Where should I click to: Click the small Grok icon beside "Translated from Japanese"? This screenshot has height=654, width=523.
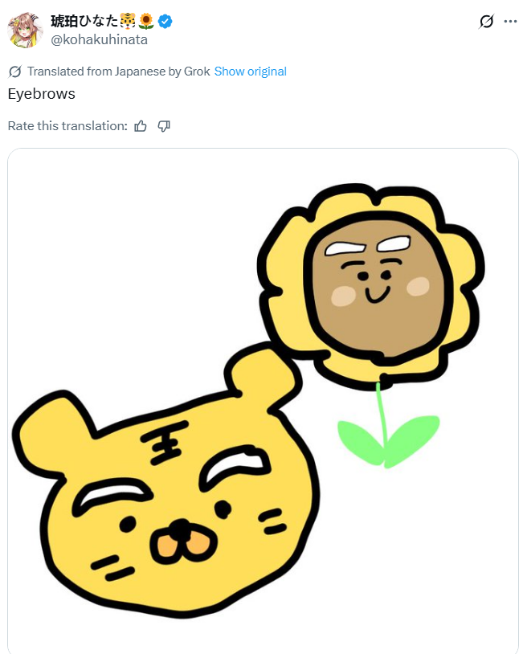click(x=15, y=72)
